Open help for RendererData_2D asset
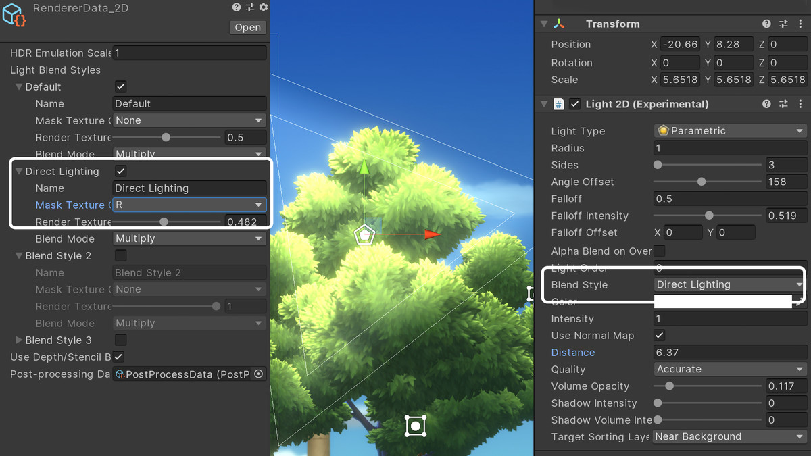Screen dimensions: 811x456 pos(237,7)
